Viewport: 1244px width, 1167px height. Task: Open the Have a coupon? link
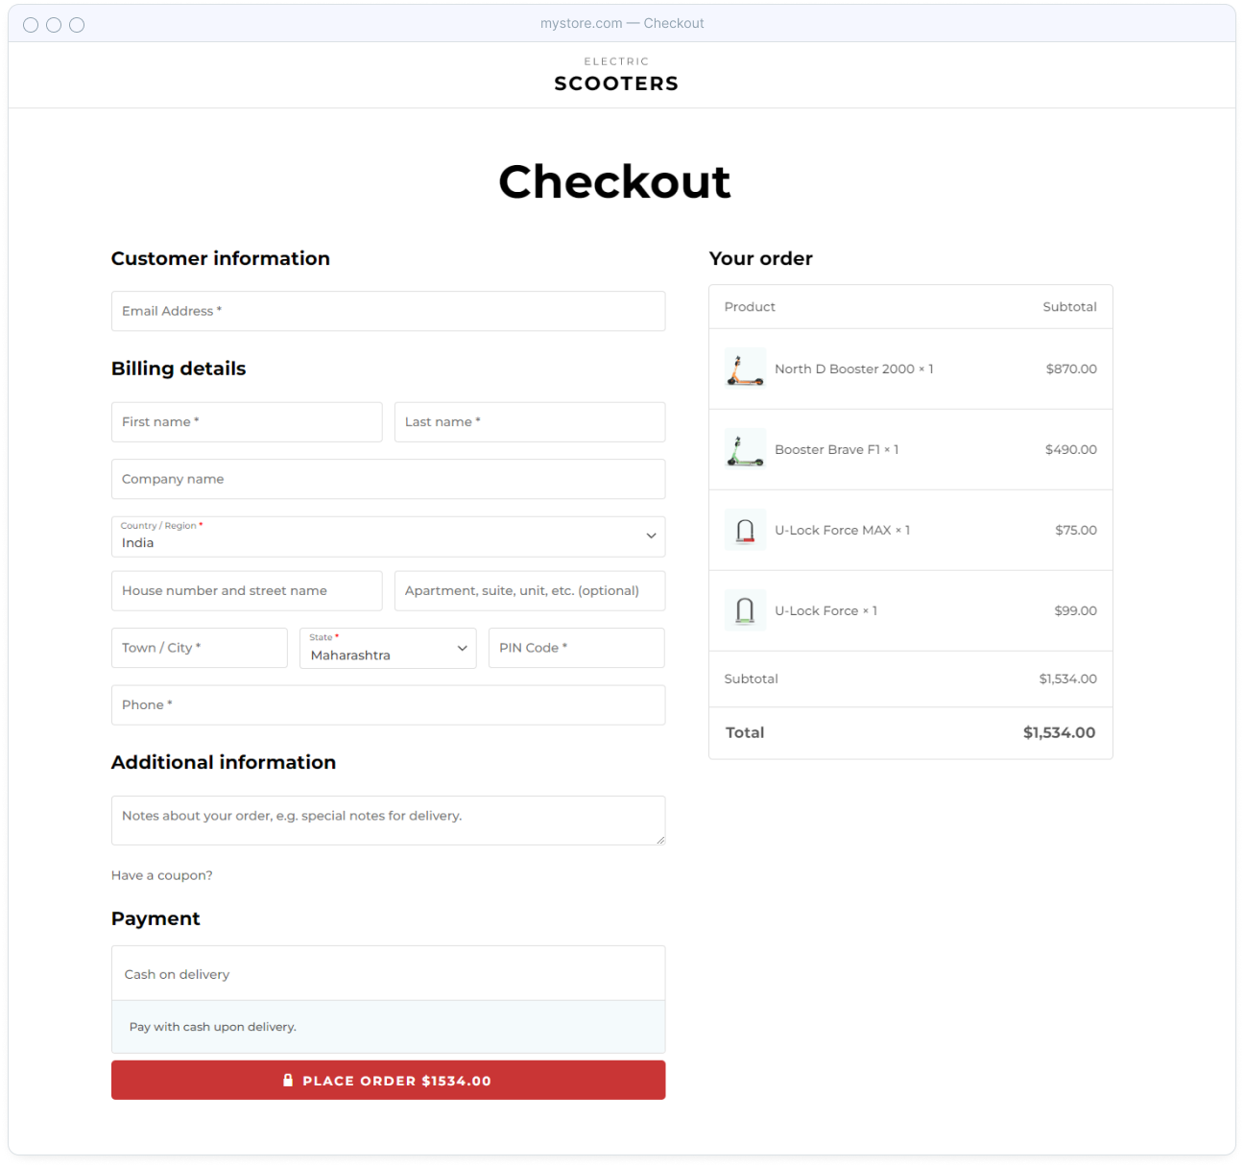(162, 875)
